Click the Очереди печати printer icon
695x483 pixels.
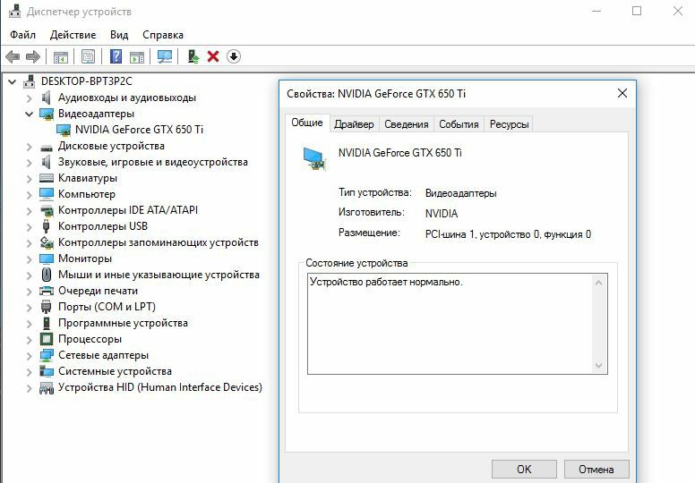click(46, 291)
